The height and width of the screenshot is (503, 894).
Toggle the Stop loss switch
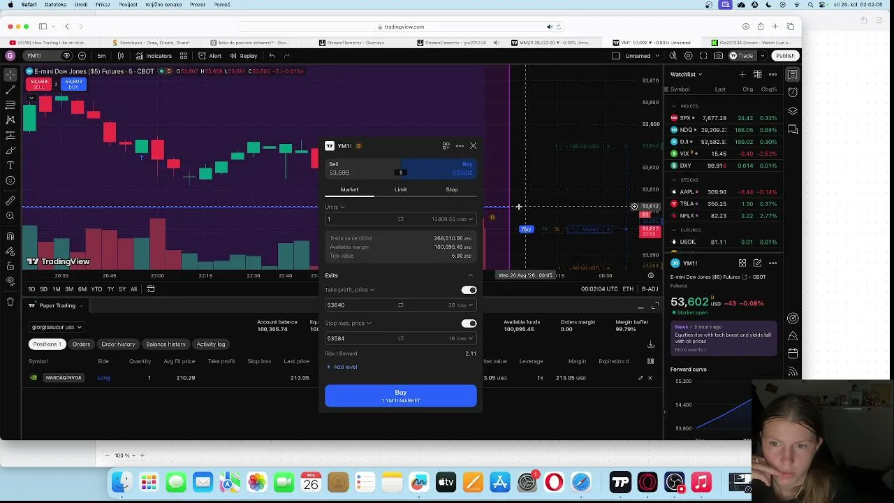pyautogui.click(x=469, y=323)
